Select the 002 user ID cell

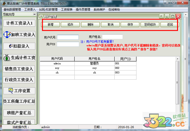125,68
